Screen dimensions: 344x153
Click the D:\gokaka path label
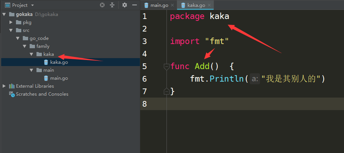point(46,14)
